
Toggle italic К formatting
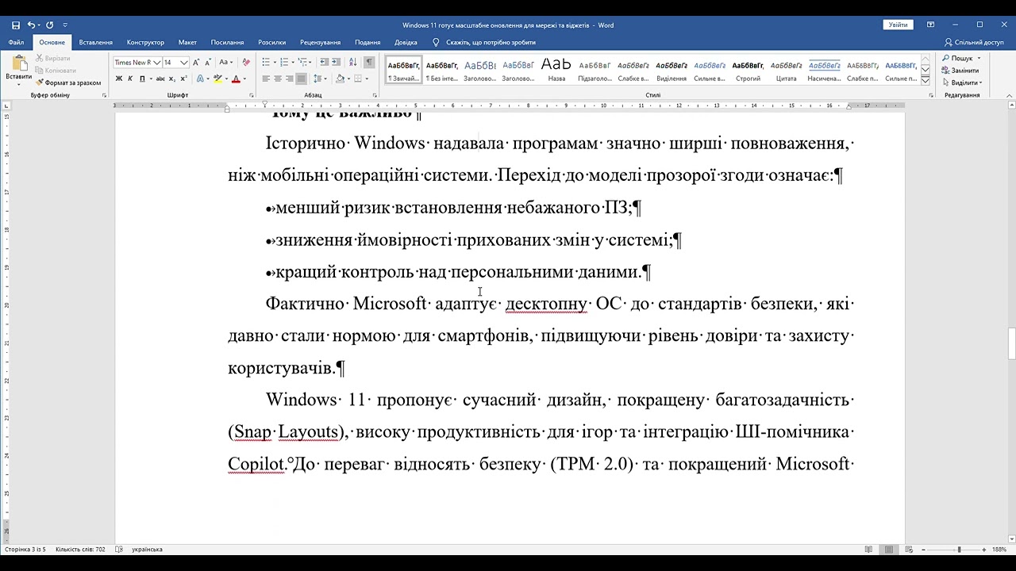click(x=130, y=79)
